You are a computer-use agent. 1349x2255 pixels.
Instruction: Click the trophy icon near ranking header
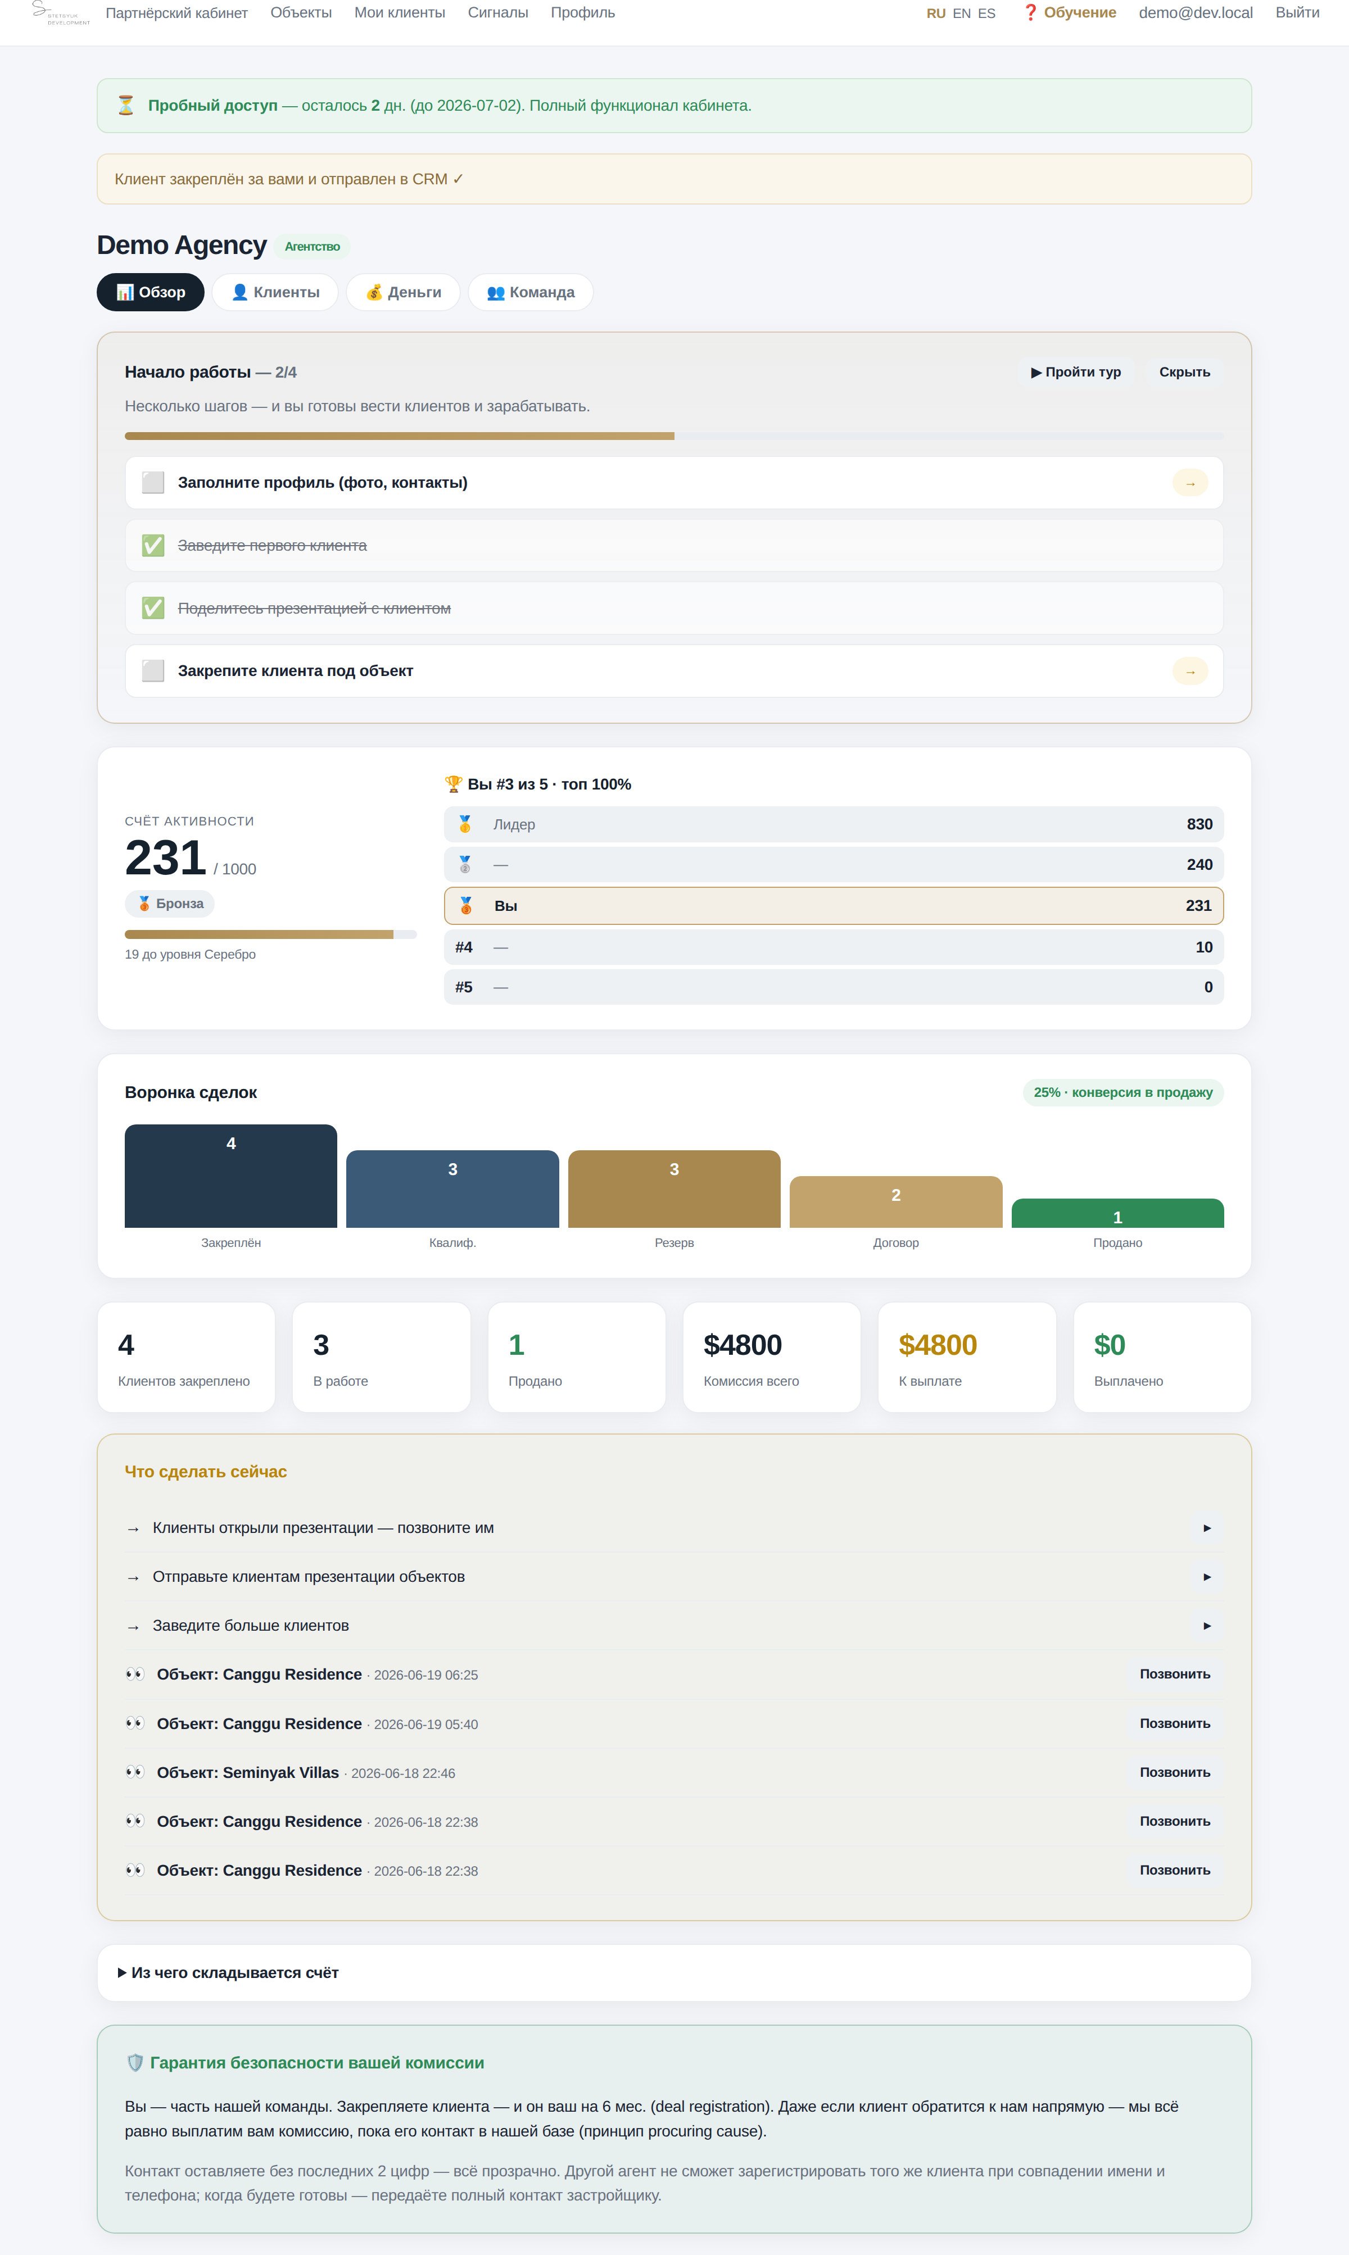click(454, 784)
